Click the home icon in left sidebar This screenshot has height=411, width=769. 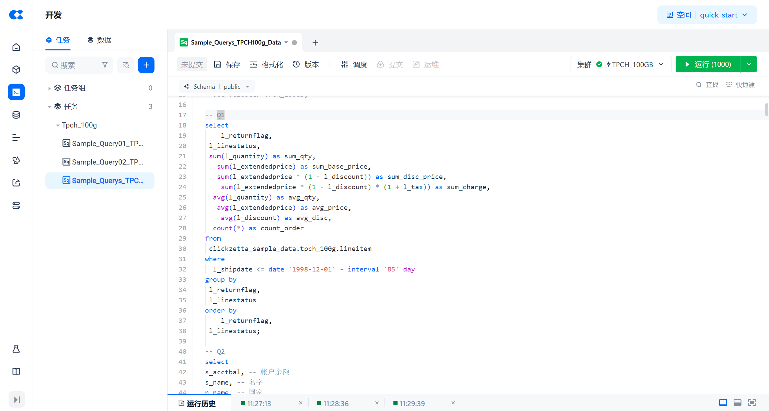16,47
